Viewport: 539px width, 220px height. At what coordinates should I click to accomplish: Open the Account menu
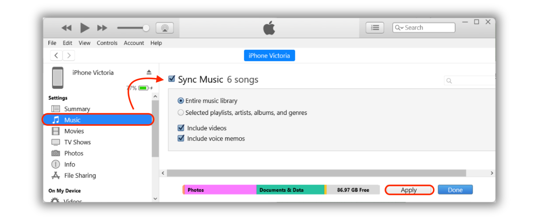click(134, 43)
